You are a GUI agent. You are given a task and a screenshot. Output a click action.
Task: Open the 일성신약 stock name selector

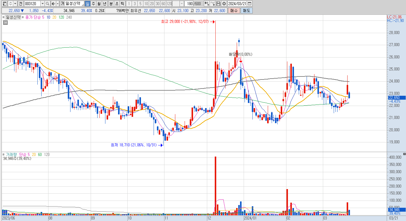(72, 4)
